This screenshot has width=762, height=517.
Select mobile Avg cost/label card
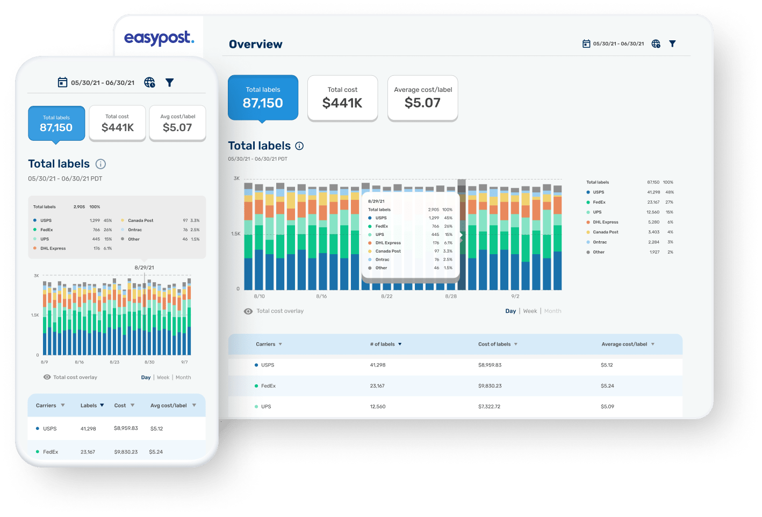click(x=177, y=123)
